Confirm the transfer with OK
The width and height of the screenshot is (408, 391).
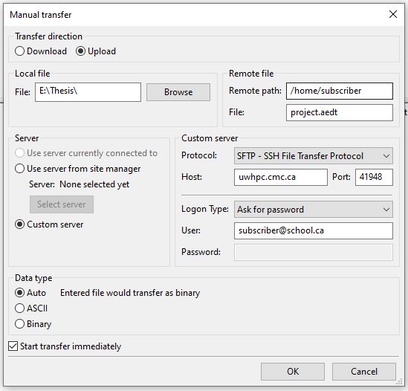[293, 372]
